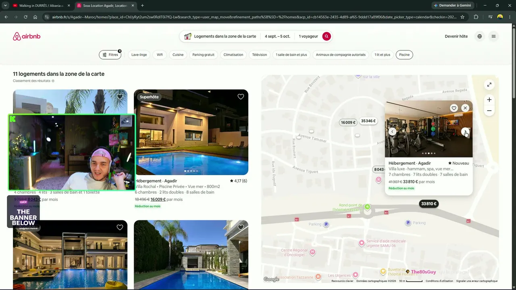
Task: Go to the Airbnb home logo
Action: click(27, 36)
